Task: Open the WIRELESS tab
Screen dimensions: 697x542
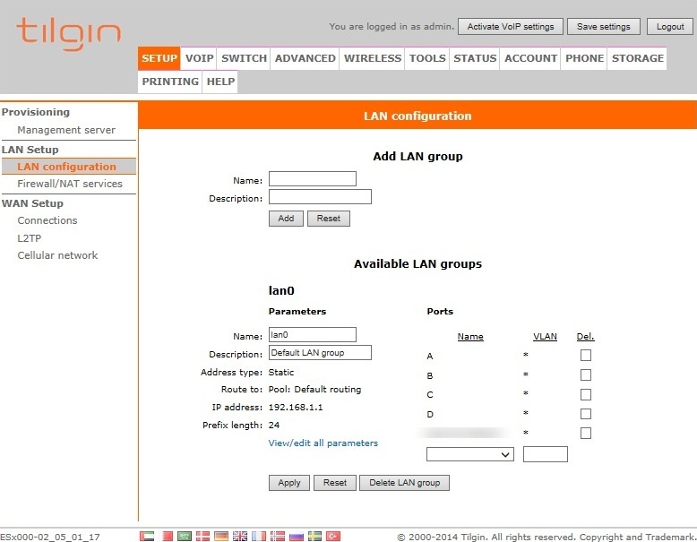Action: 373,58
